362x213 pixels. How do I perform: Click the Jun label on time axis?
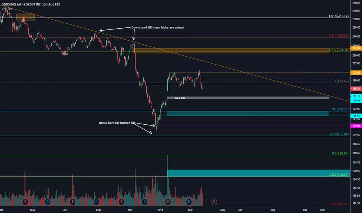tap(240, 210)
